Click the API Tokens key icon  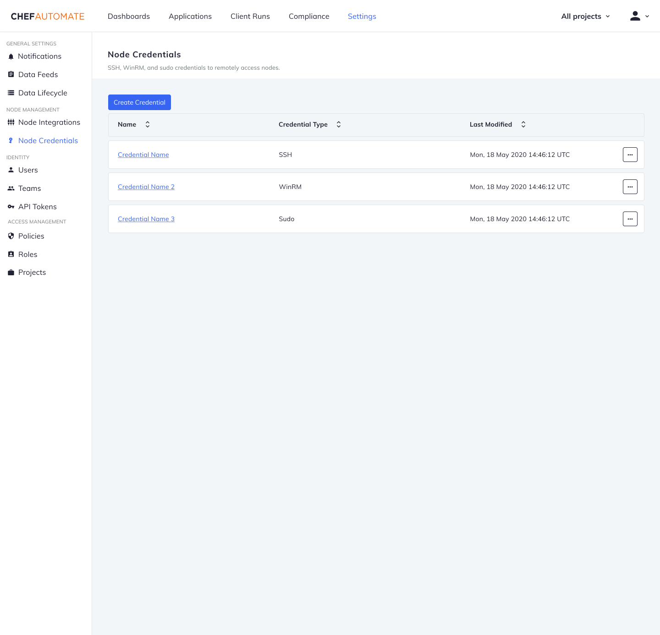pos(11,206)
